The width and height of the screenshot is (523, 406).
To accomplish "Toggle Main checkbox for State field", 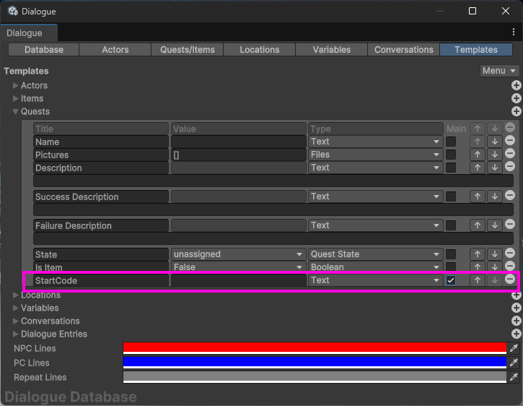I will pos(451,254).
